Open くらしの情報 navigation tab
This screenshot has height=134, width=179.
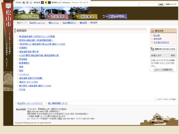point(29,16)
